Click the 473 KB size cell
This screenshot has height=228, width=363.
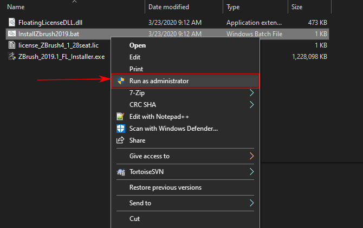(x=317, y=23)
